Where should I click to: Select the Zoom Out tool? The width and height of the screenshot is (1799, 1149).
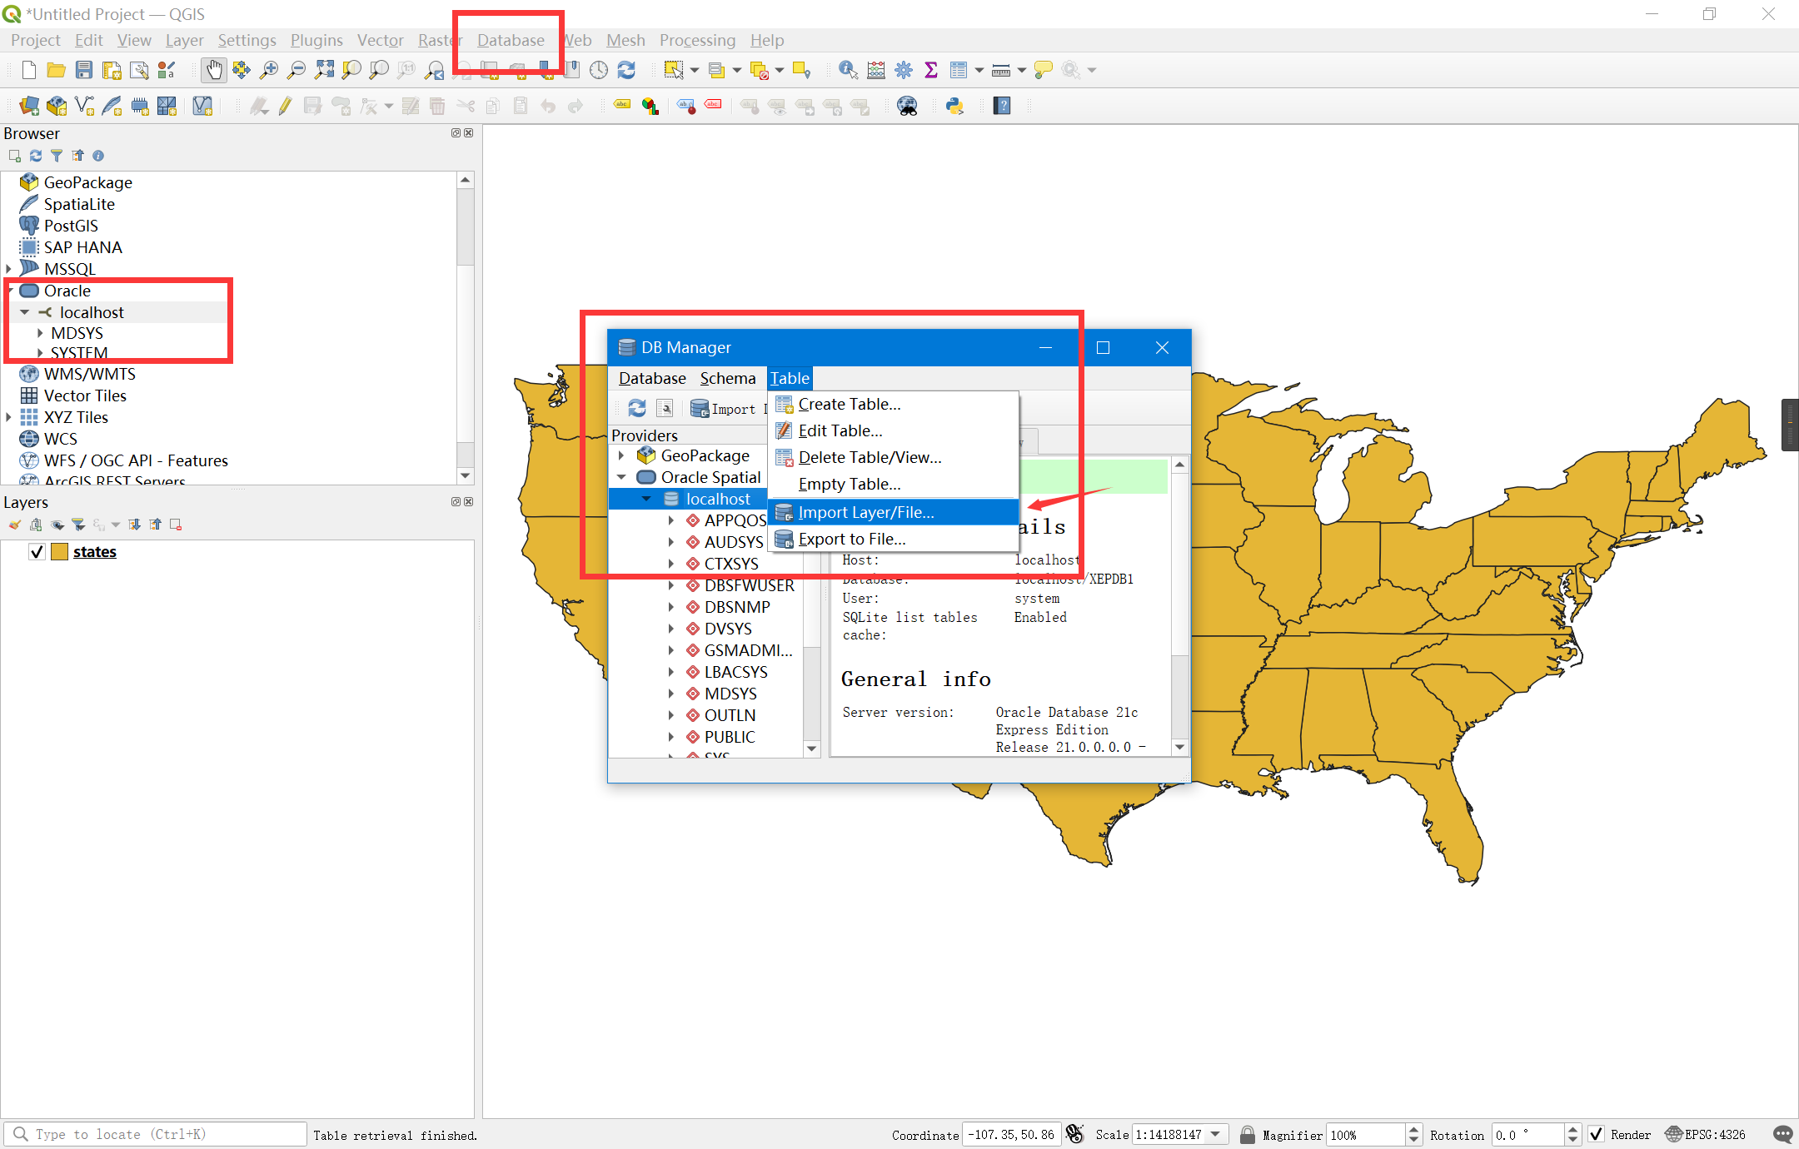tap(297, 70)
